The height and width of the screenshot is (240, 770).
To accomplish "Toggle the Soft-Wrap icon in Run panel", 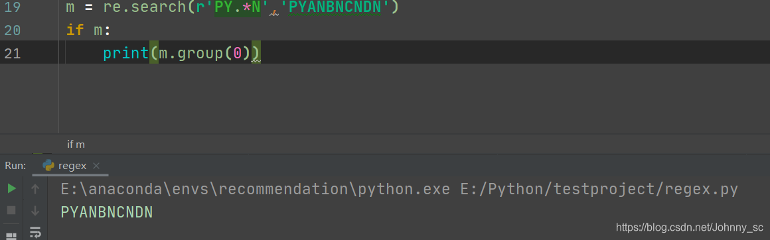I will tap(35, 233).
